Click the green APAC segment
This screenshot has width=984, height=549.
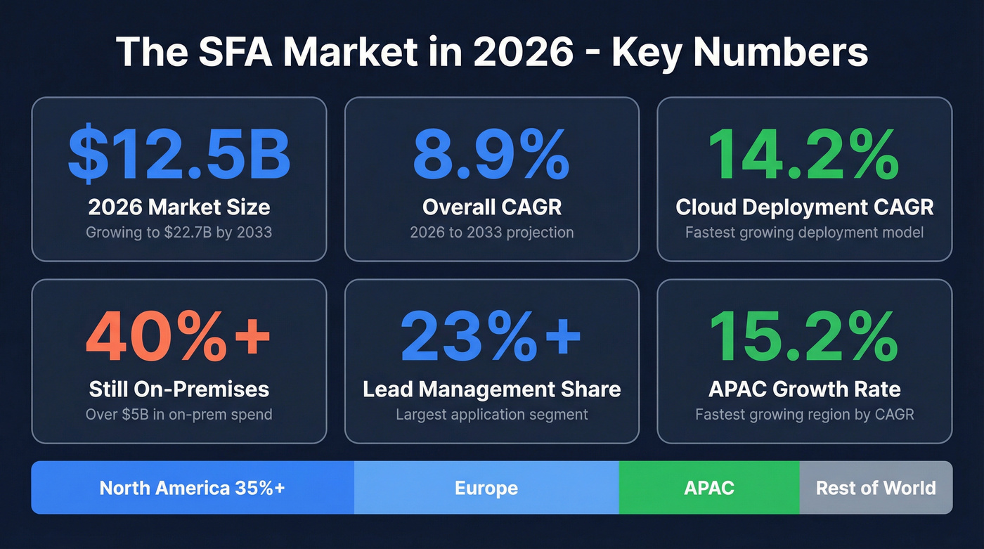[709, 487]
